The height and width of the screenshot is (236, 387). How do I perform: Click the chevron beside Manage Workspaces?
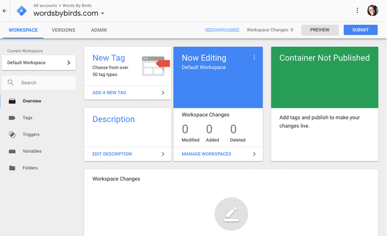pyautogui.click(x=254, y=154)
